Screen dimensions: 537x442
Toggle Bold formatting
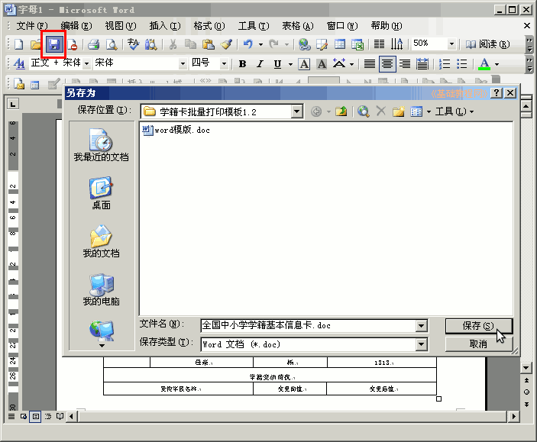click(x=242, y=64)
